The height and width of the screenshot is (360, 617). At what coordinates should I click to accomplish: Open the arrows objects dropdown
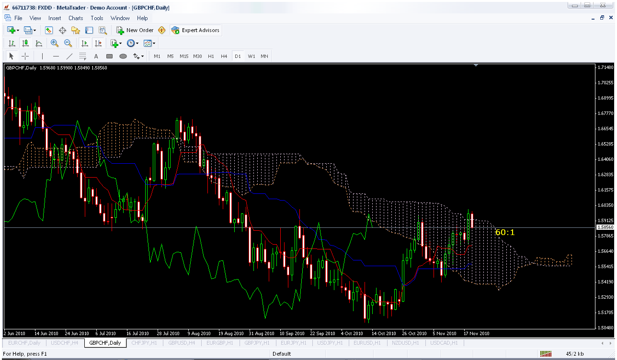(138, 56)
